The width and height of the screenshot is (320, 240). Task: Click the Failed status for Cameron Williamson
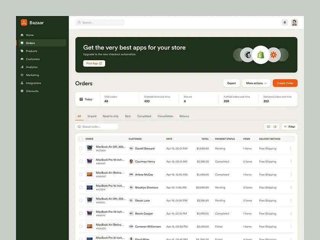click(219, 226)
